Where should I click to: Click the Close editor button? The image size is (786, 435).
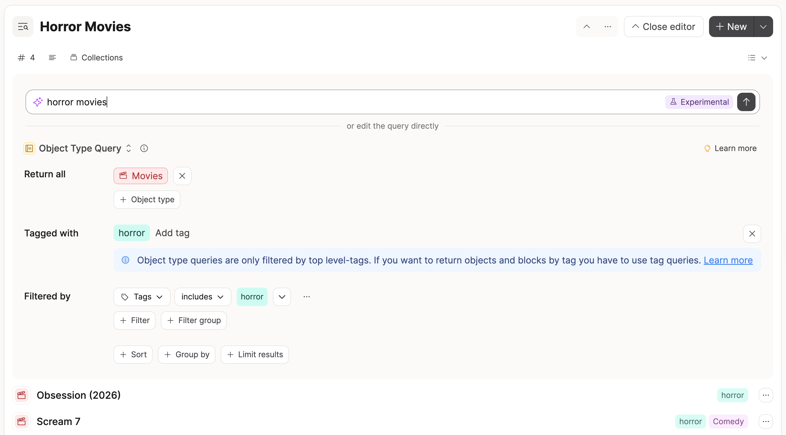click(x=664, y=27)
